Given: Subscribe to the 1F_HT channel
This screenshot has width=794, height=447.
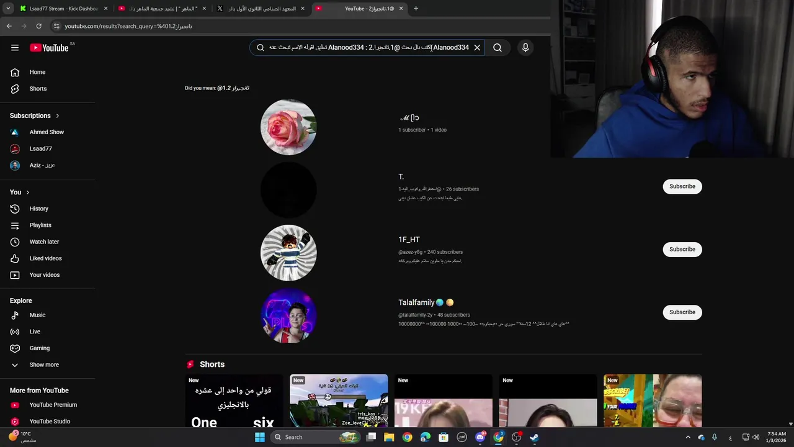Looking at the screenshot, I should pyautogui.click(x=682, y=249).
